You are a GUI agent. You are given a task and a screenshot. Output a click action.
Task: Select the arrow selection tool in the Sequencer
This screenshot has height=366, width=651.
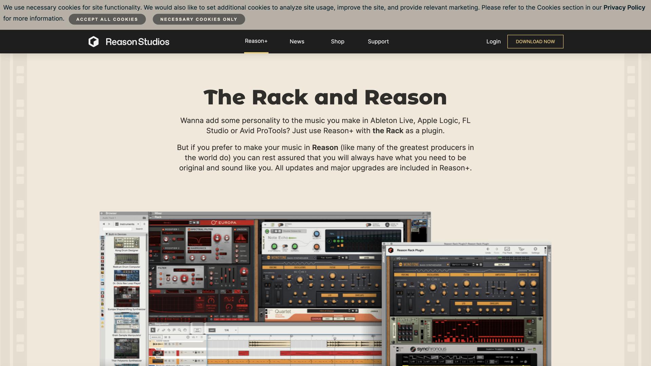tap(153, 330)
